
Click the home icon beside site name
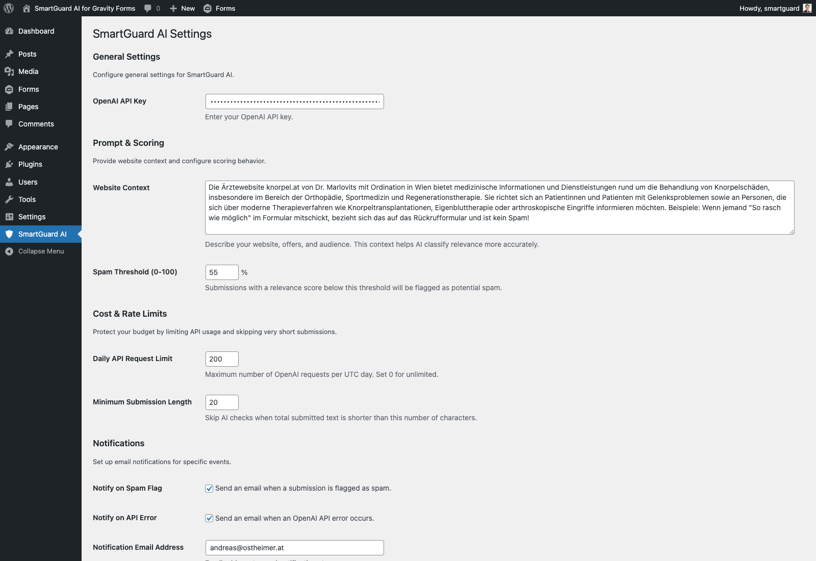point(27,8)
